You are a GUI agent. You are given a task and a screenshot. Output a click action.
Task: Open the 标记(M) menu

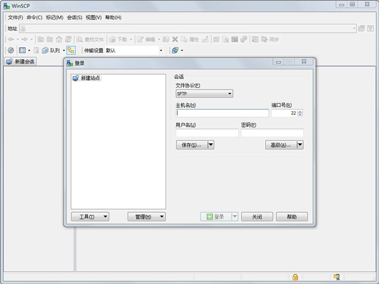tap(54, 18)
